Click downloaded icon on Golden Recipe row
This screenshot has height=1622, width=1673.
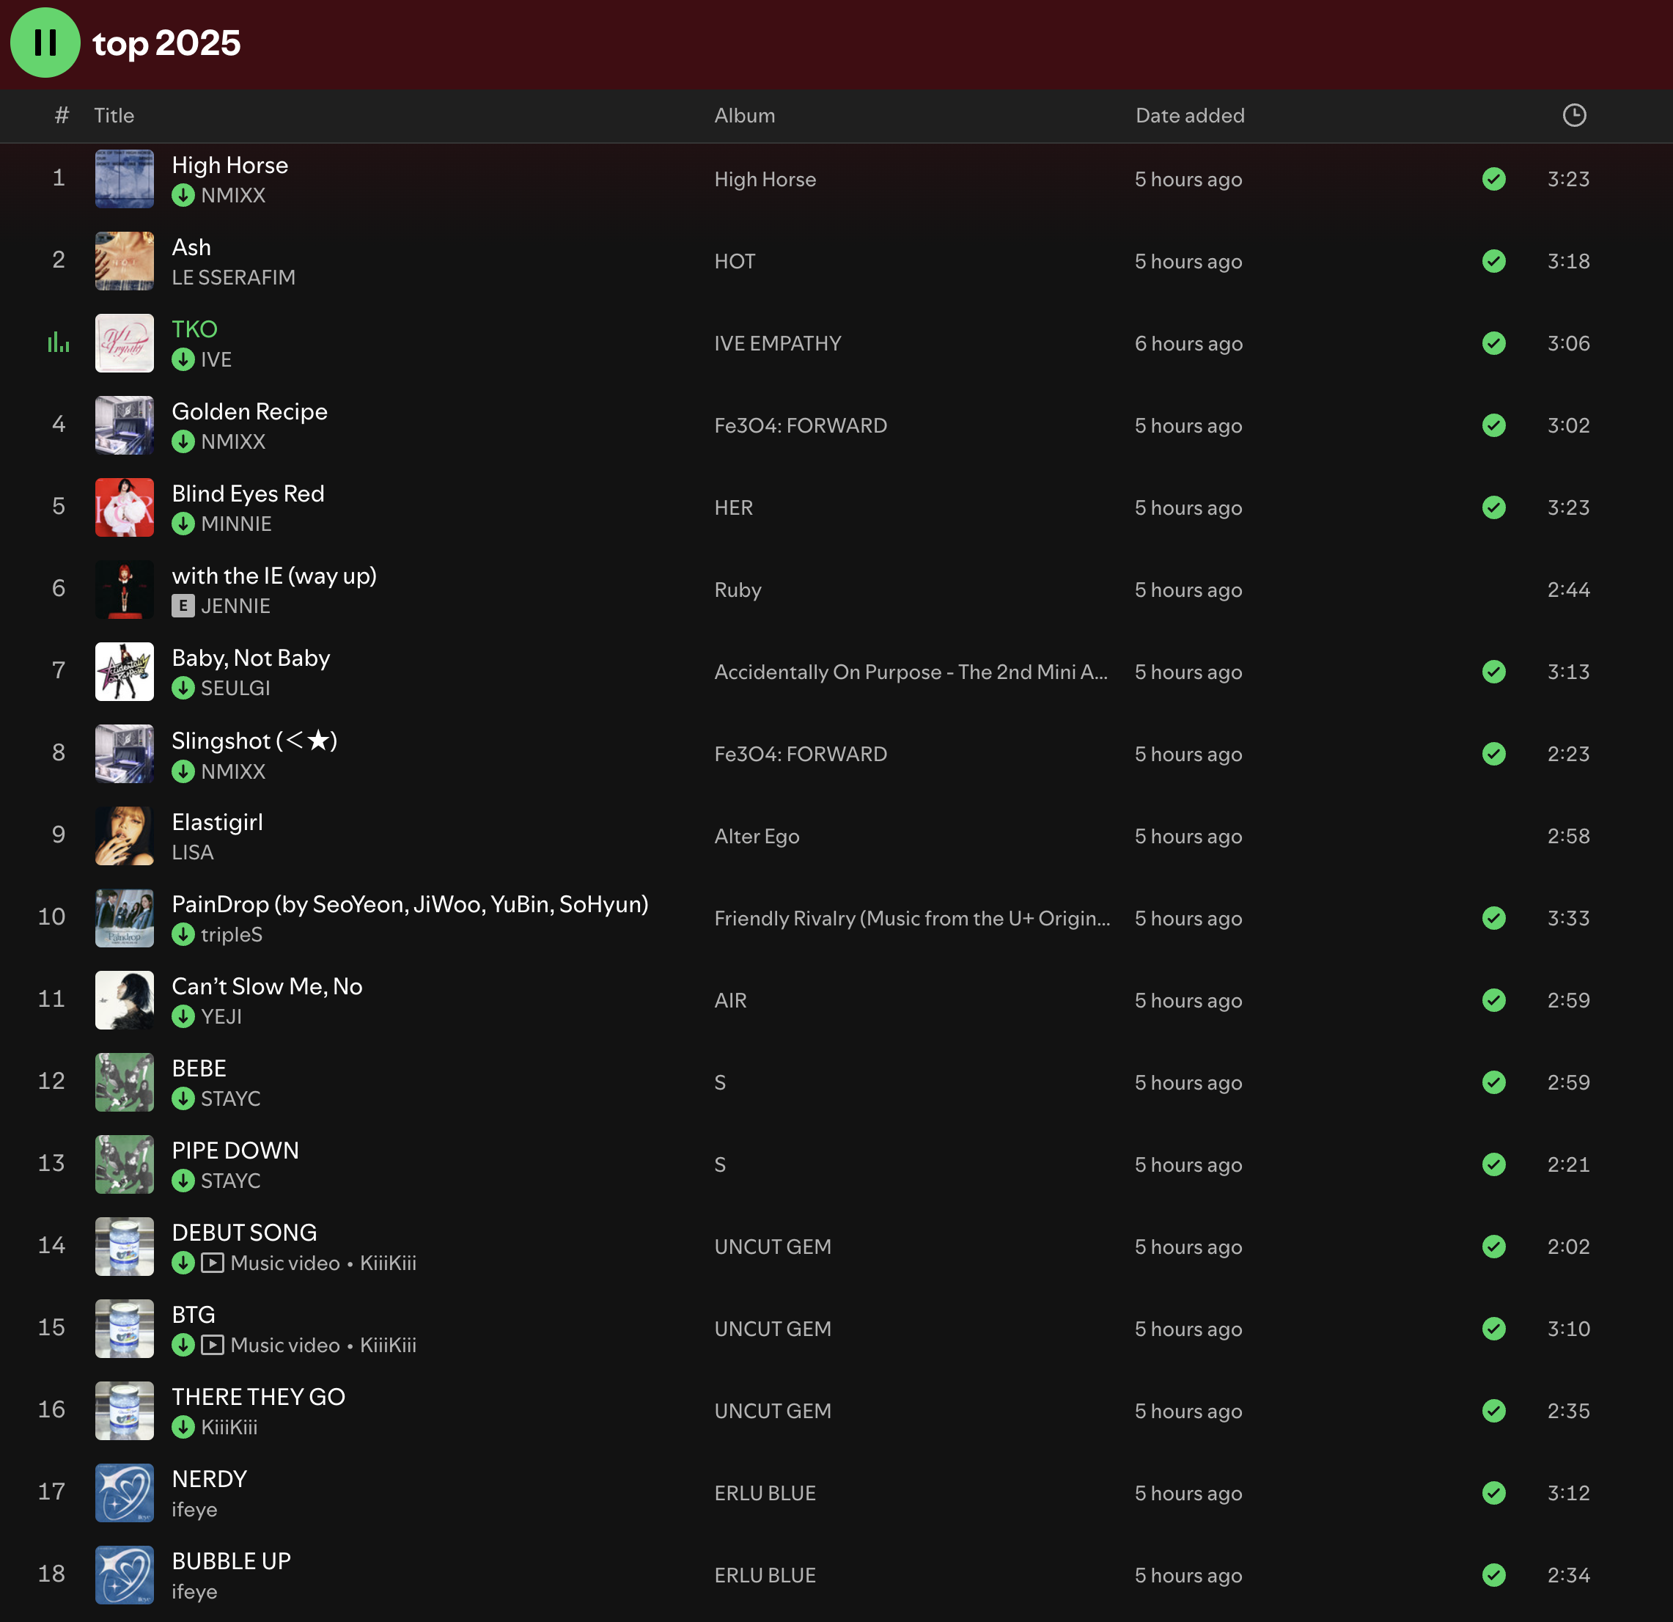pos(183,441)
